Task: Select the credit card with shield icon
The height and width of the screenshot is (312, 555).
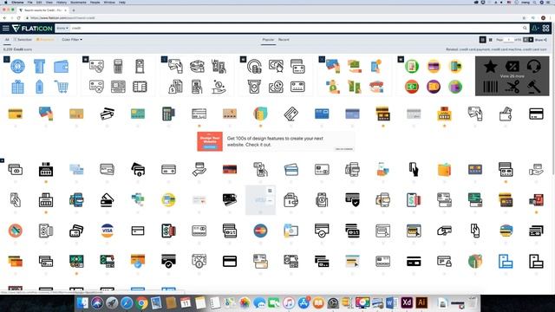Action: 352,200
